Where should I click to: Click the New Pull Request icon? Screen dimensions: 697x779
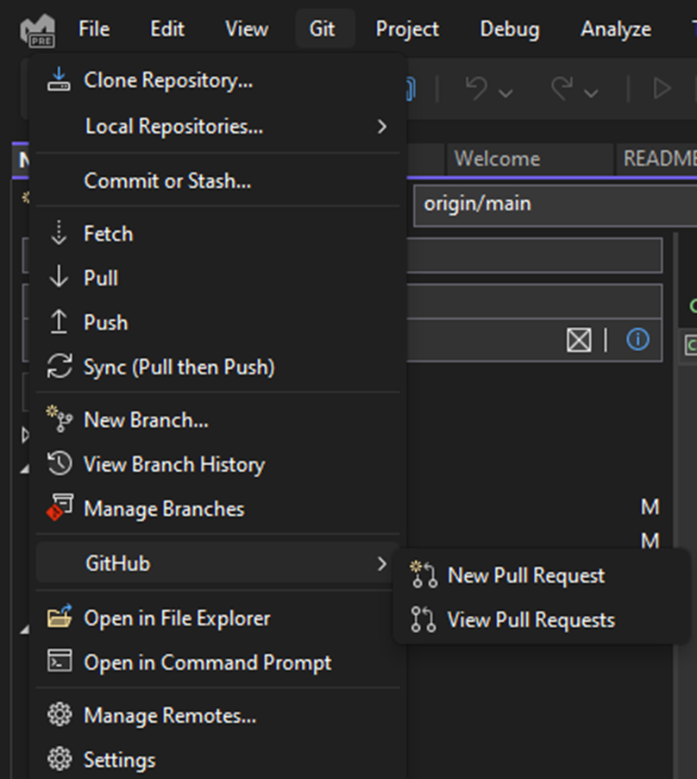coord(424,575)
